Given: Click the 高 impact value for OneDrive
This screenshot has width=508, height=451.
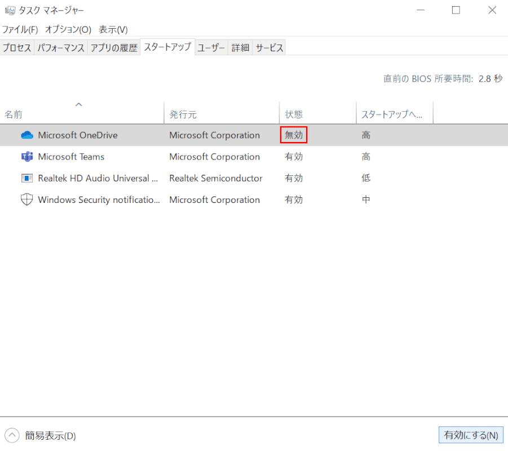Looking at the screenshot, I should click(366, 135).
